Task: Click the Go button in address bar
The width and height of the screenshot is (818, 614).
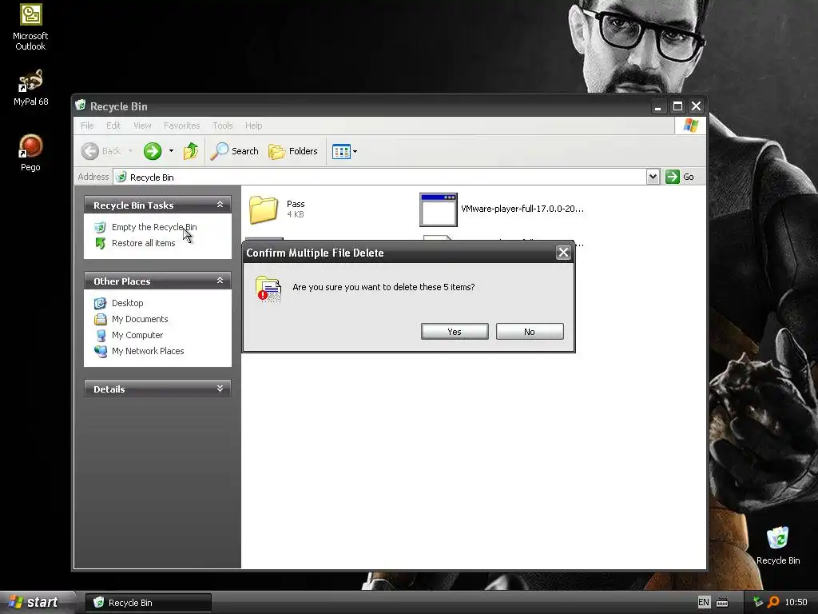Action: click(x=680, y=177)
